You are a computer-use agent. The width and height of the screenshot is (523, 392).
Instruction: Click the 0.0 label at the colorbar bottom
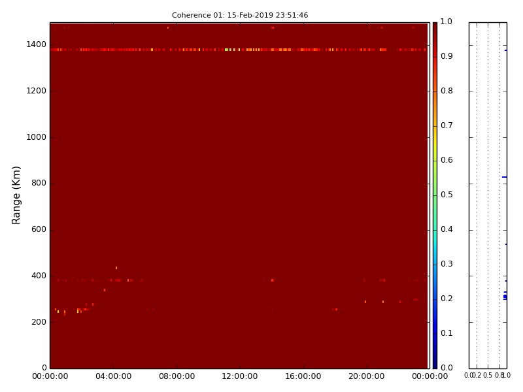coord(447,368)
